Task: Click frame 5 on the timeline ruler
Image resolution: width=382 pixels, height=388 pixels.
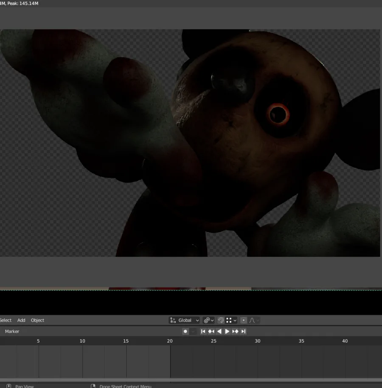Action: [x=38, y=341]
